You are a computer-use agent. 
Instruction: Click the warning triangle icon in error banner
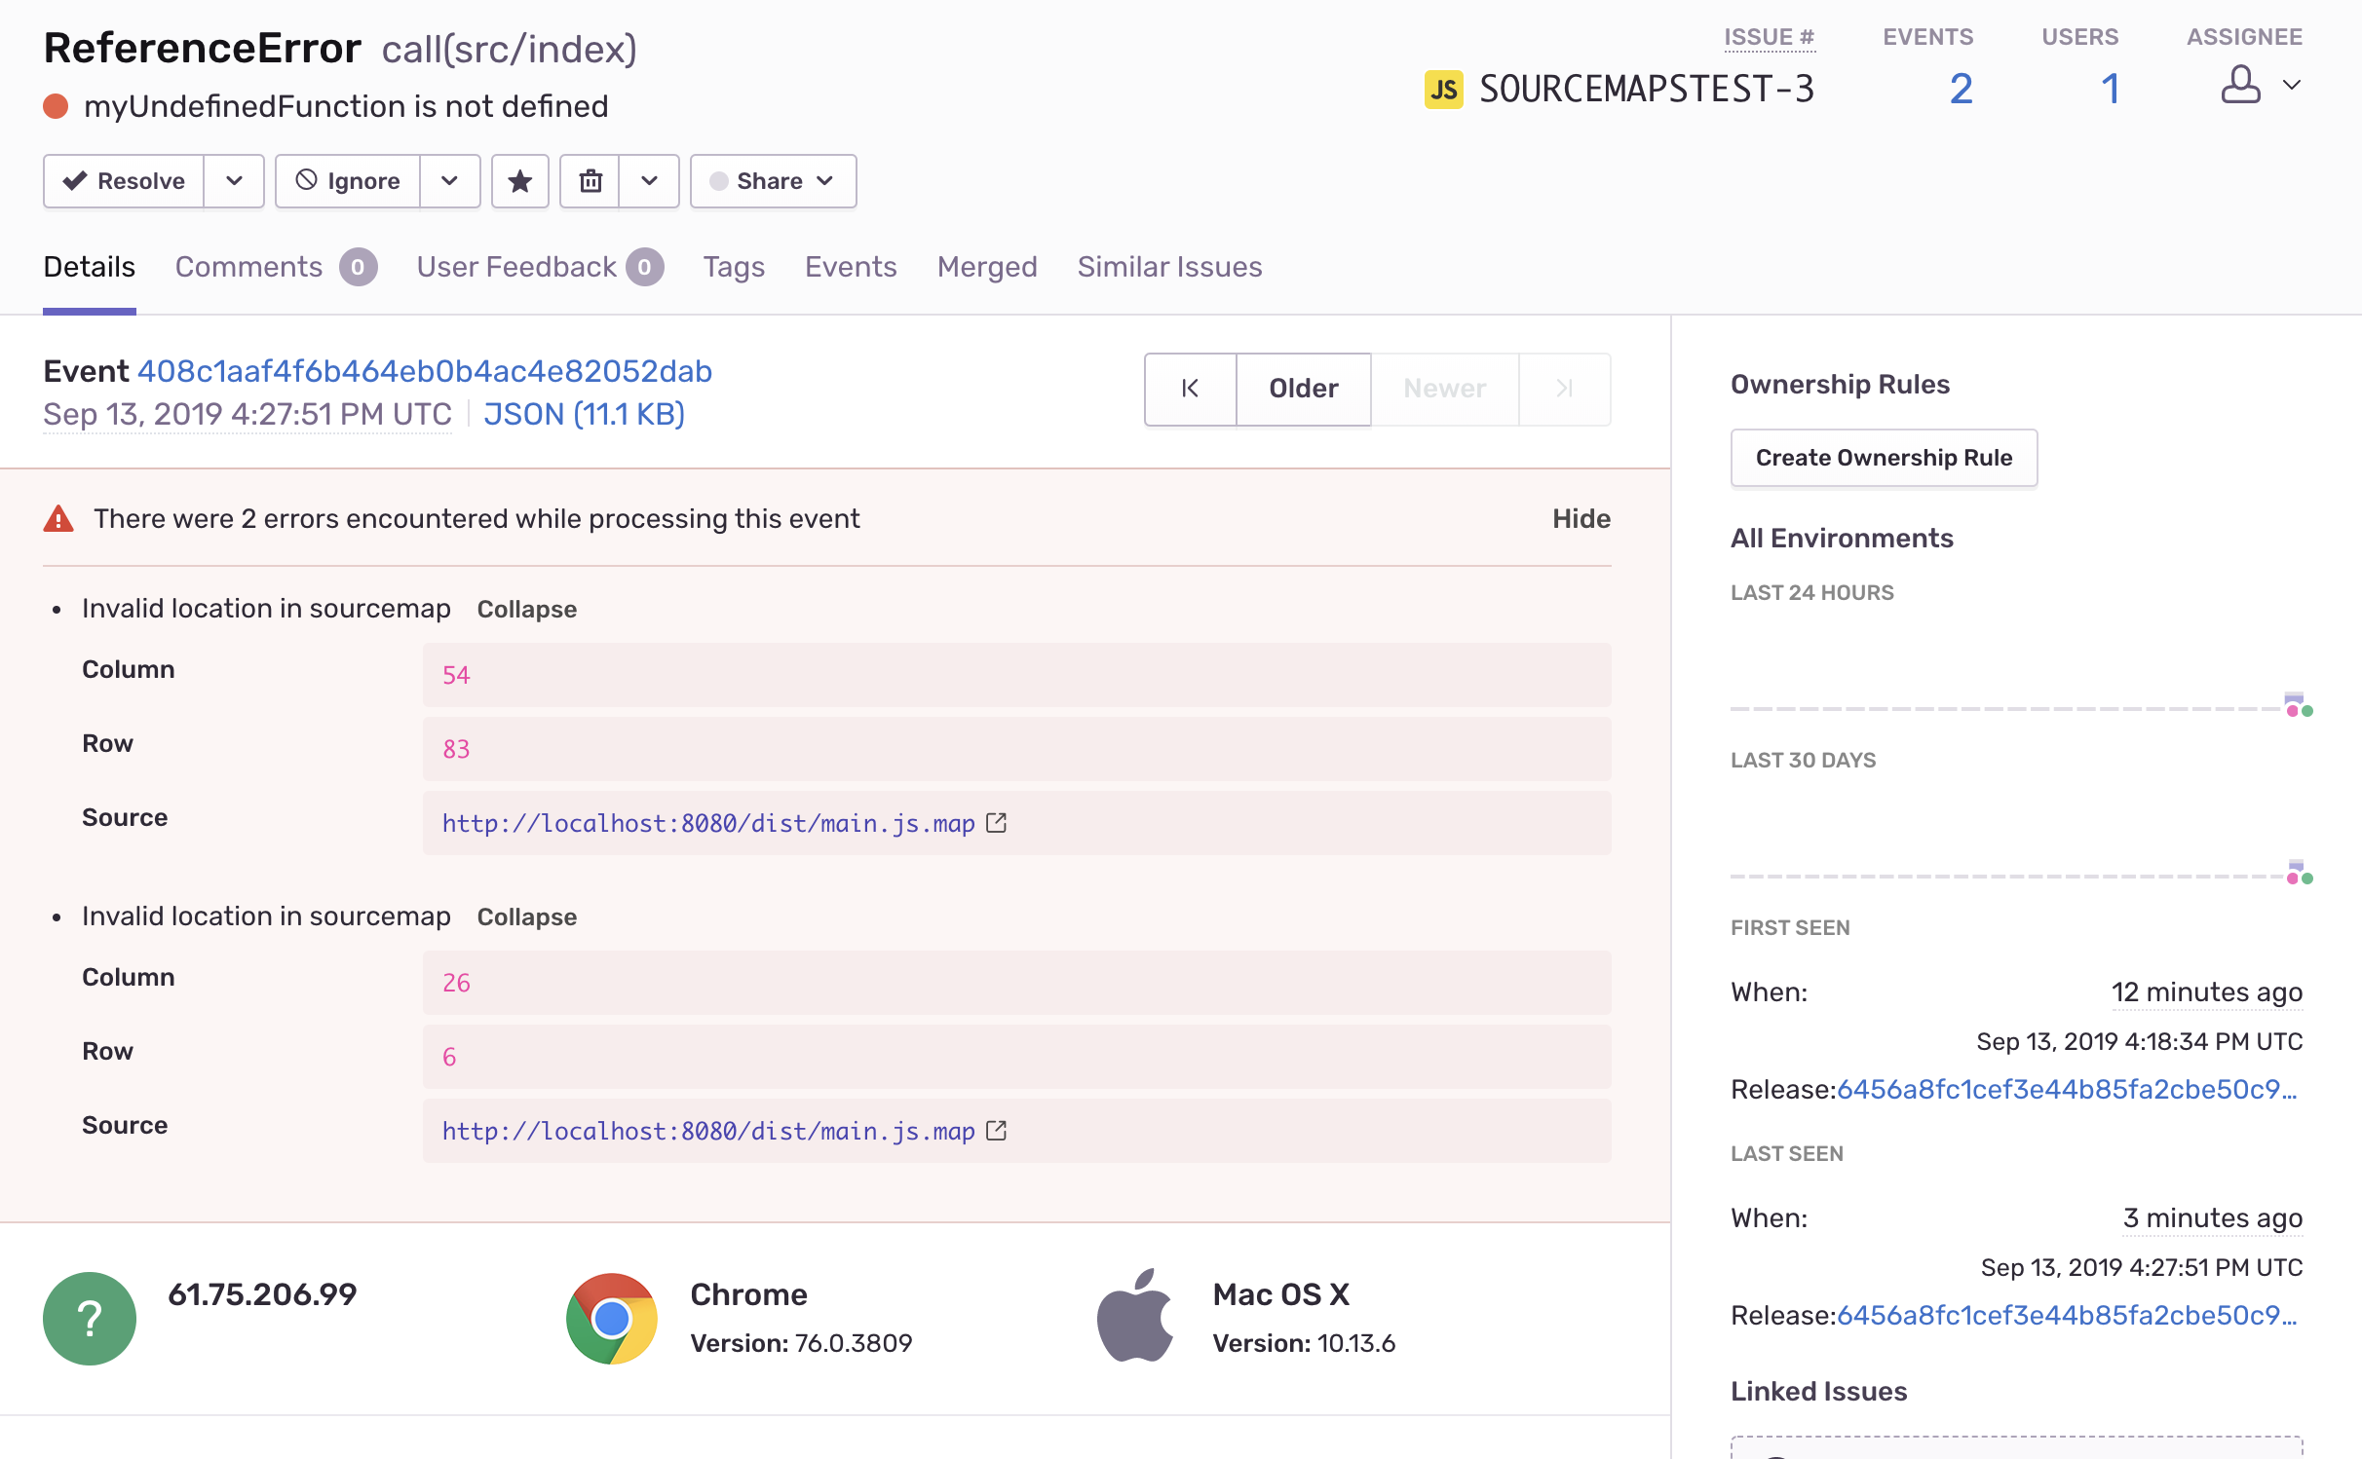(x=58, y=518)
